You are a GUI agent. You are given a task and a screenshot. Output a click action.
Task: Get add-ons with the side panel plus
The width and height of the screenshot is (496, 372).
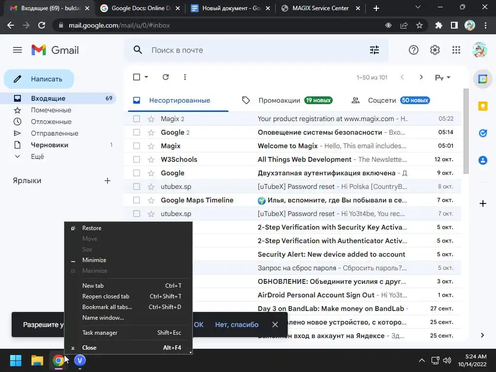tap(483, 203)
